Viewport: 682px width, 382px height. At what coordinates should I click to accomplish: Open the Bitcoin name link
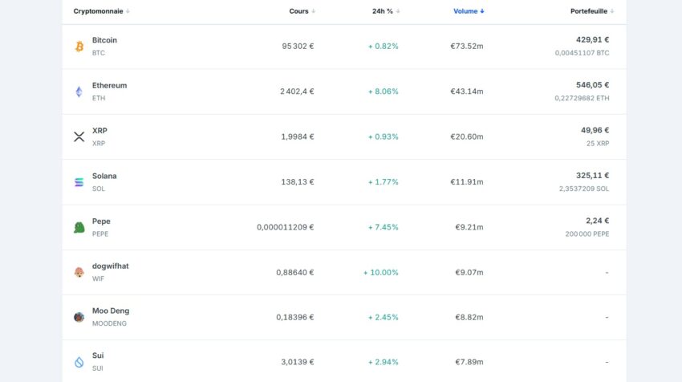point(104,40)
